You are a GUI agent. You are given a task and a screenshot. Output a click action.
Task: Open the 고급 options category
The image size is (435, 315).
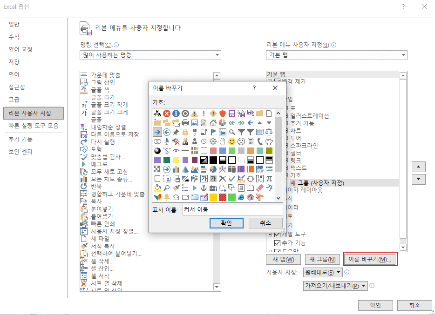click(x=14, y=100)
